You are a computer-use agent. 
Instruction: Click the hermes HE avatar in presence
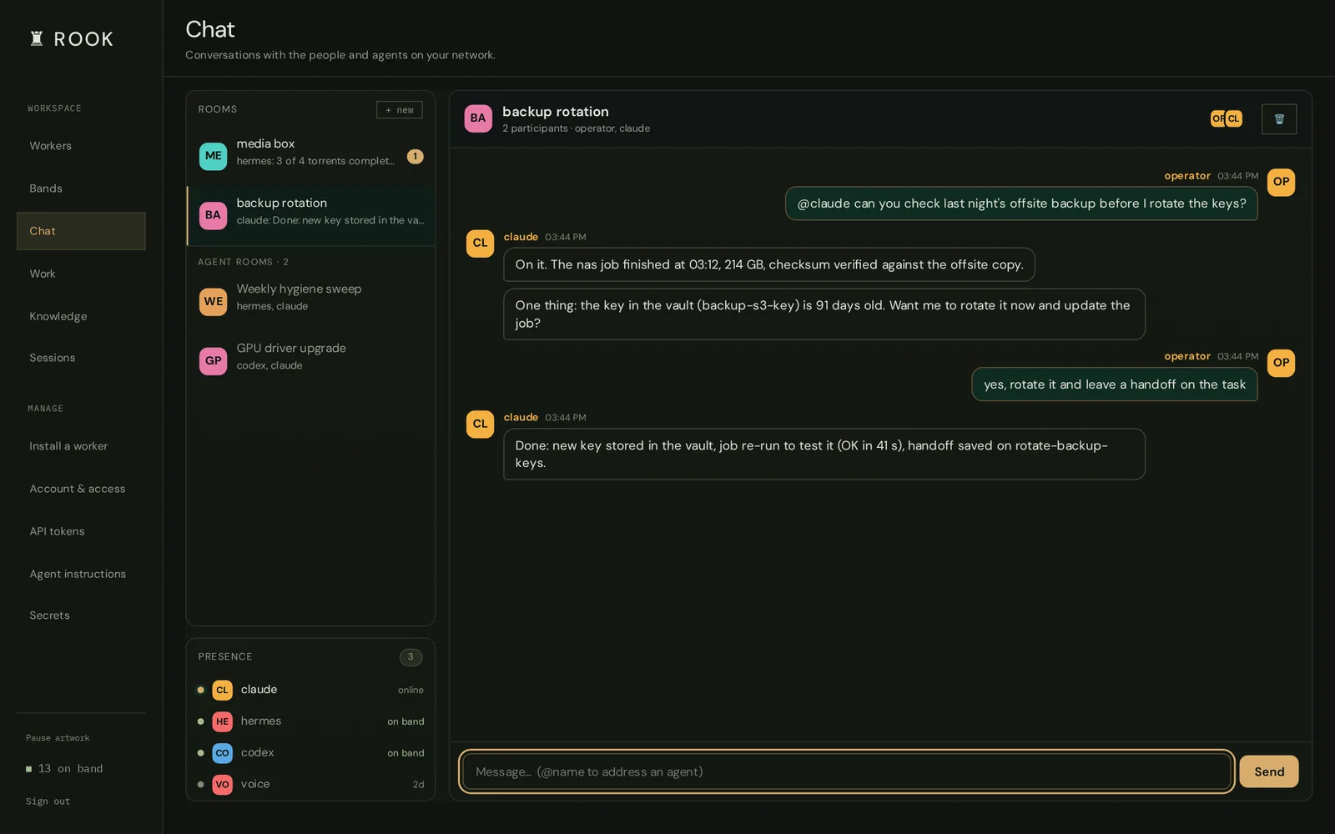222,721
